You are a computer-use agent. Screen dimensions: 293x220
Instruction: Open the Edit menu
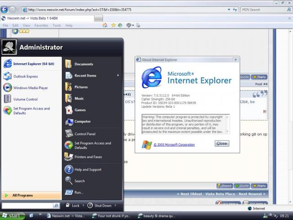click(15, 26)
